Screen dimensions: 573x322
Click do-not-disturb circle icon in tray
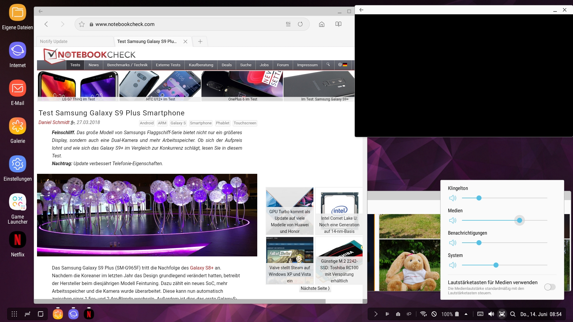click(x=434, y=314)
